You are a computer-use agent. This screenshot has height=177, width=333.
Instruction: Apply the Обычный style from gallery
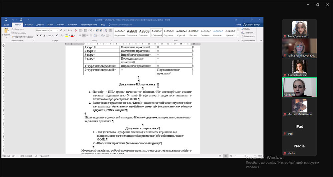click(x=157, y=33)
